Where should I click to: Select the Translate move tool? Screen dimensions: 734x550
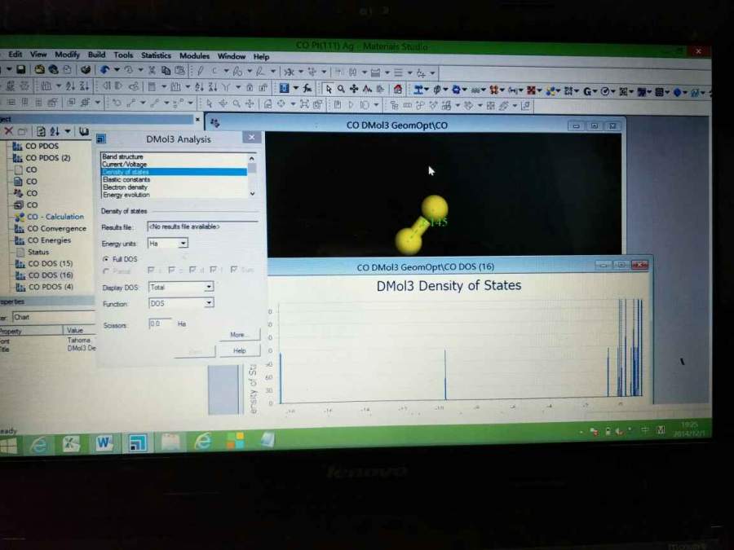(x=355, y=89)
